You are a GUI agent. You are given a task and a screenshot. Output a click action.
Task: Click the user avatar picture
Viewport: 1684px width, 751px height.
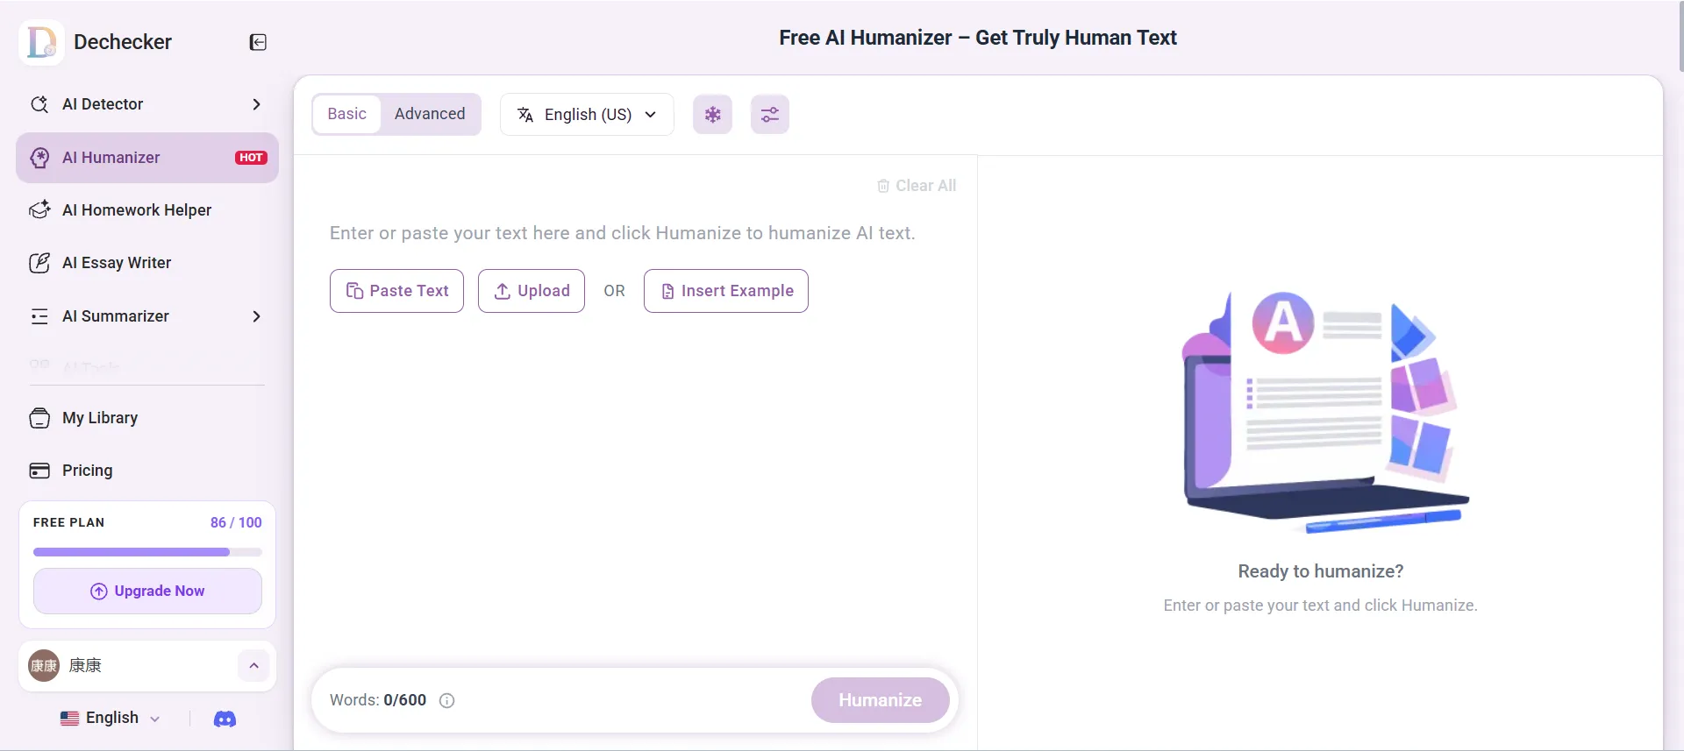[44, 666]
